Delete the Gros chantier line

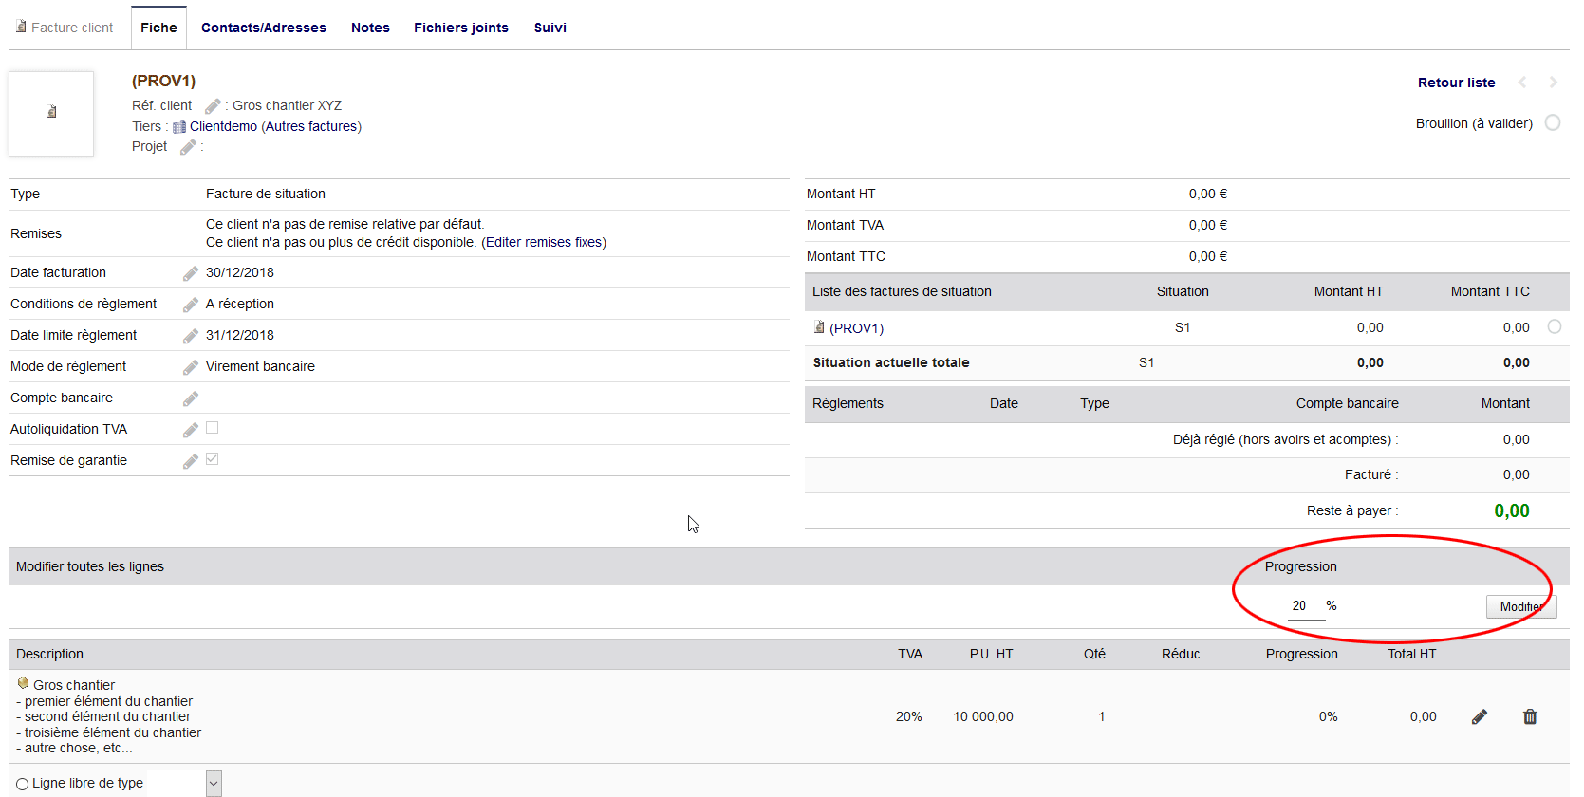(1530, 717)
